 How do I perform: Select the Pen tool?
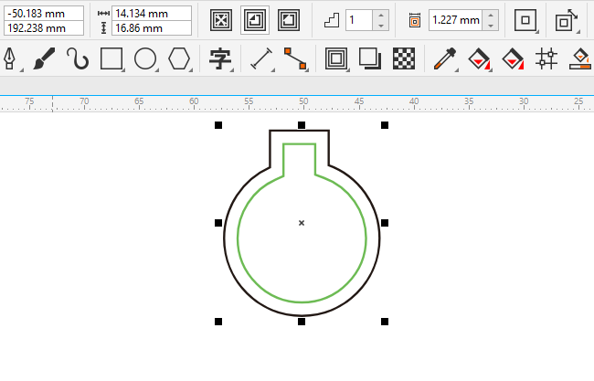click(x=9, y=58)
